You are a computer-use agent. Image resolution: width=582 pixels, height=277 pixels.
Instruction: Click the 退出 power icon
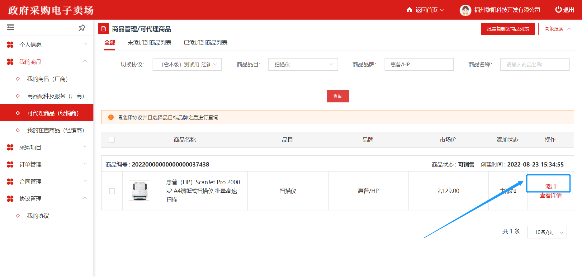tap(558, 10)
